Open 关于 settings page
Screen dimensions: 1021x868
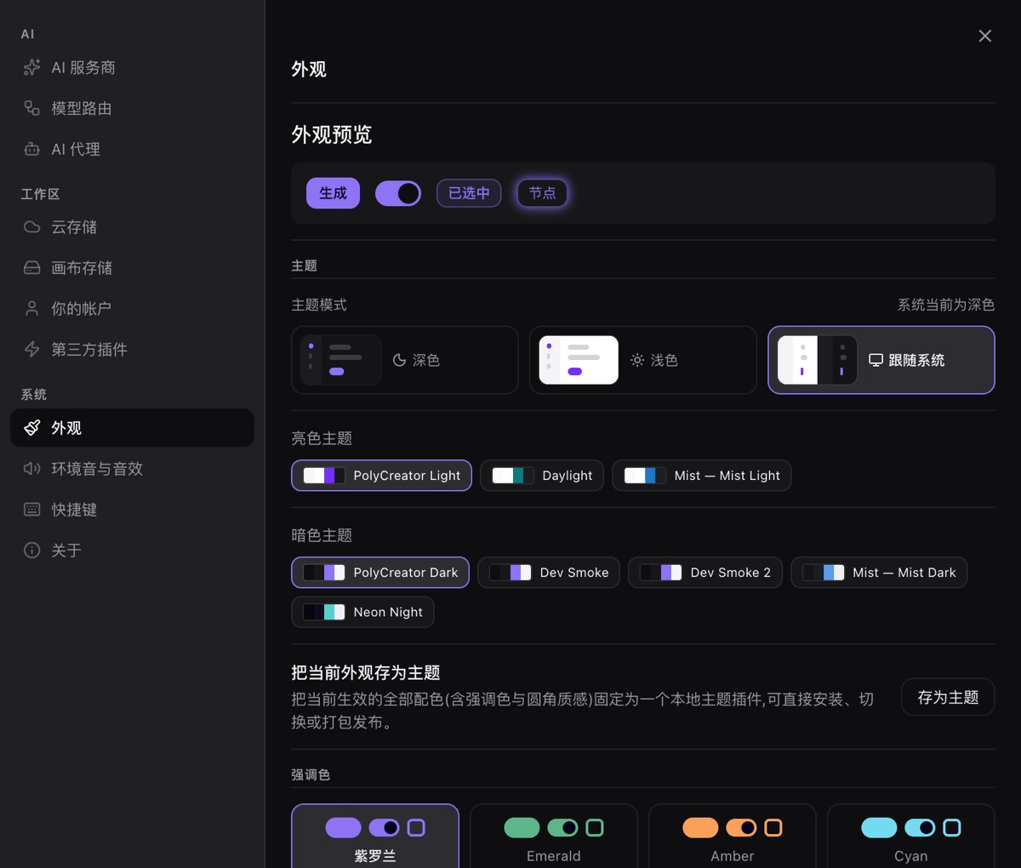tap(132, 551)
